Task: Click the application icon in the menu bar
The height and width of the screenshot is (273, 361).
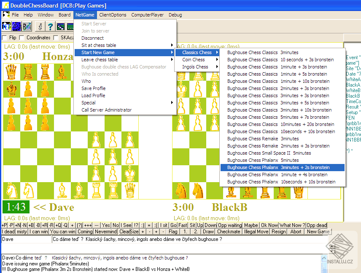Action: (6, 15)
